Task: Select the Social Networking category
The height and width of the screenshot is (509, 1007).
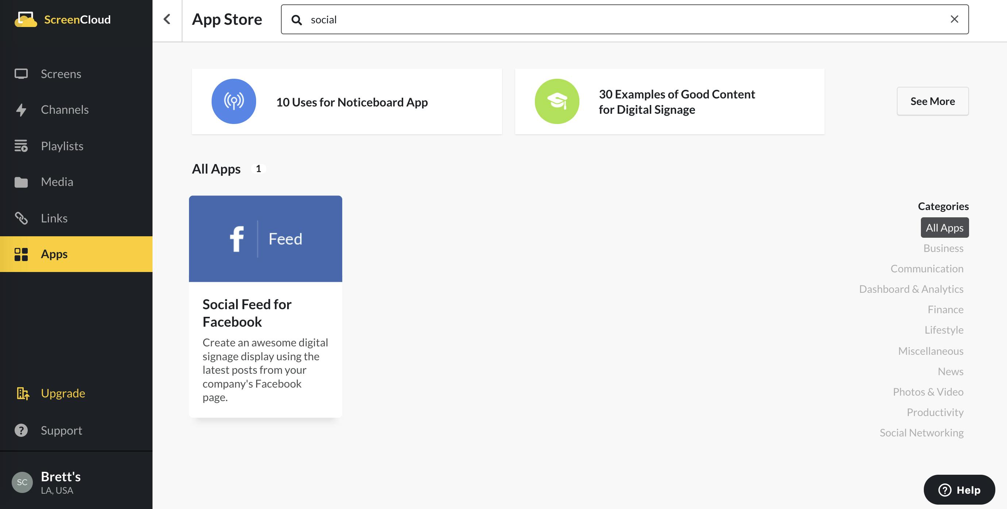Action: point(921,432)
